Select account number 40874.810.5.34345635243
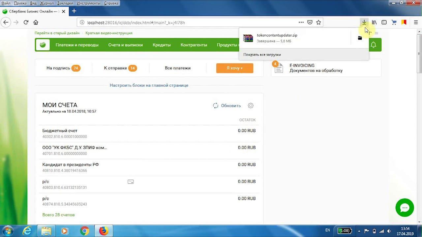 click(x=65, y=204)
